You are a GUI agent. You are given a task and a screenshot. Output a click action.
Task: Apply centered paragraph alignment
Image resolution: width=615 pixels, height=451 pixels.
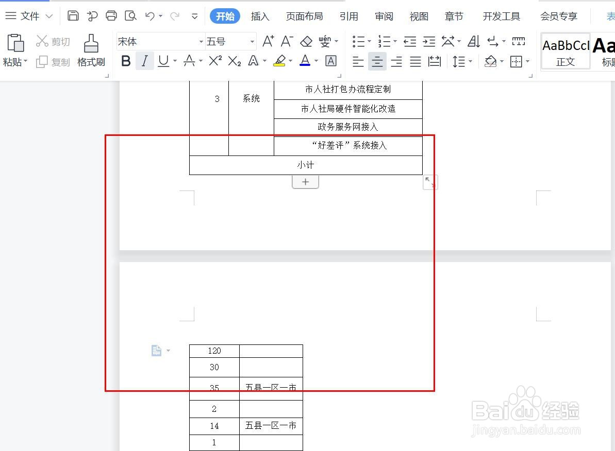pyautogui.click(x=377, y=61)
